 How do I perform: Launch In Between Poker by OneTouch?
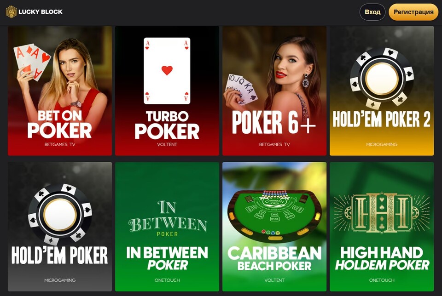(167, 227)
